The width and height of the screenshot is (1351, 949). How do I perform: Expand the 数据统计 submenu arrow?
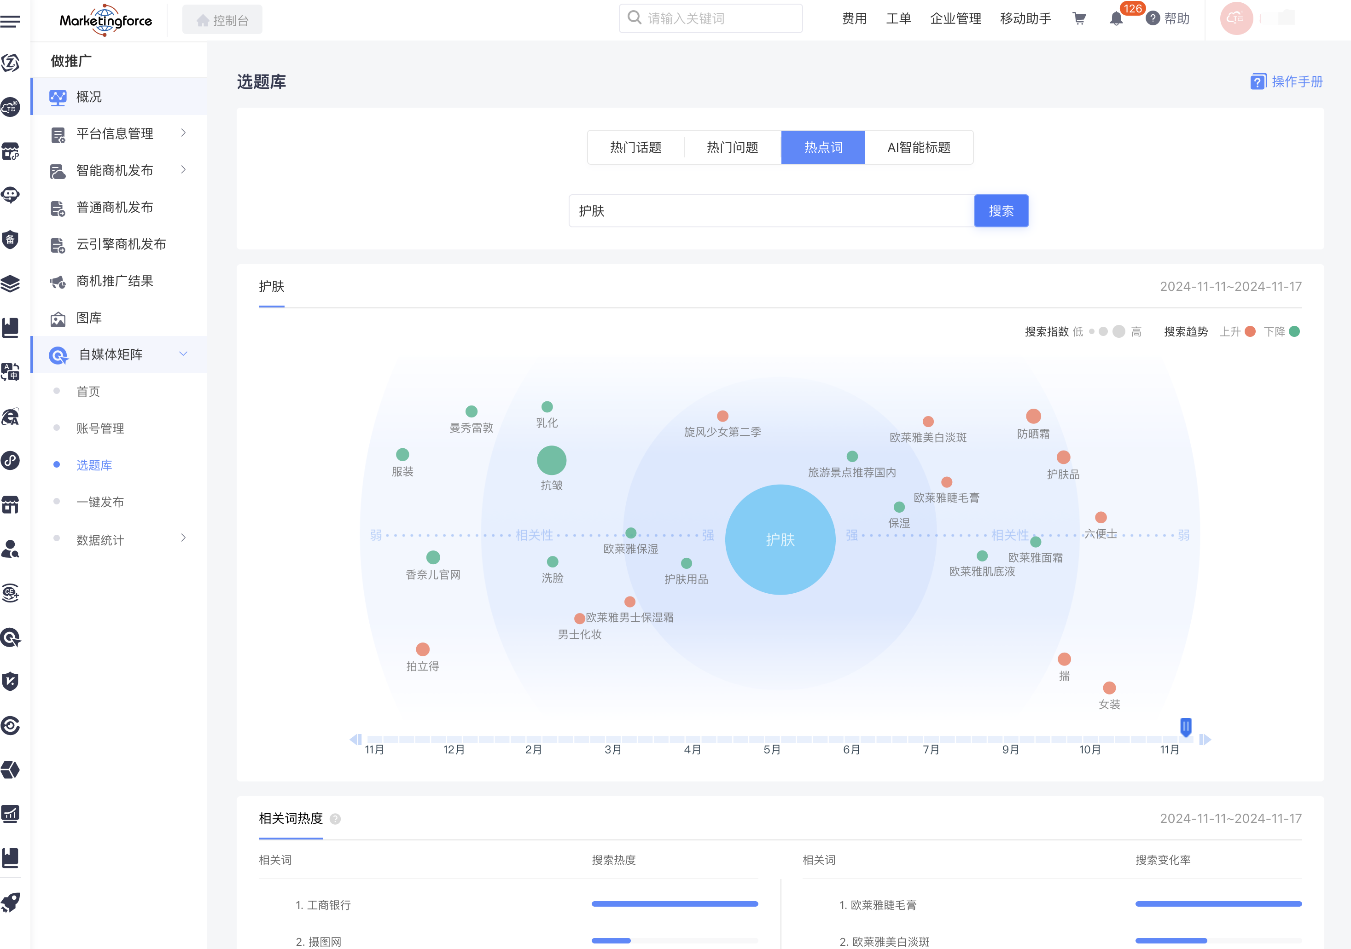[x=184, y=538]
